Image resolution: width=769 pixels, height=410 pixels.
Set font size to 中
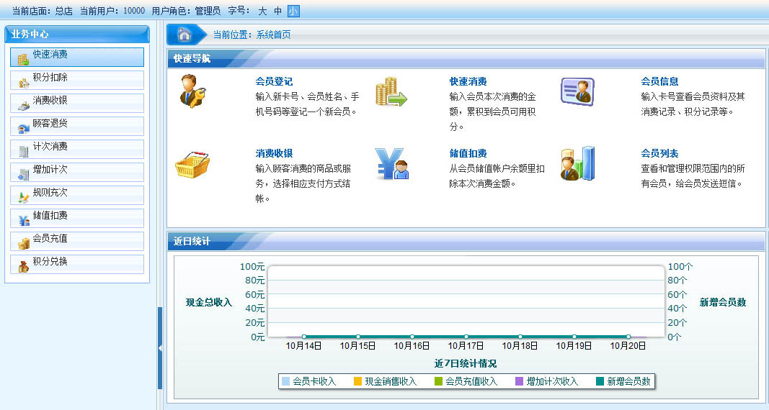point(278,11)
